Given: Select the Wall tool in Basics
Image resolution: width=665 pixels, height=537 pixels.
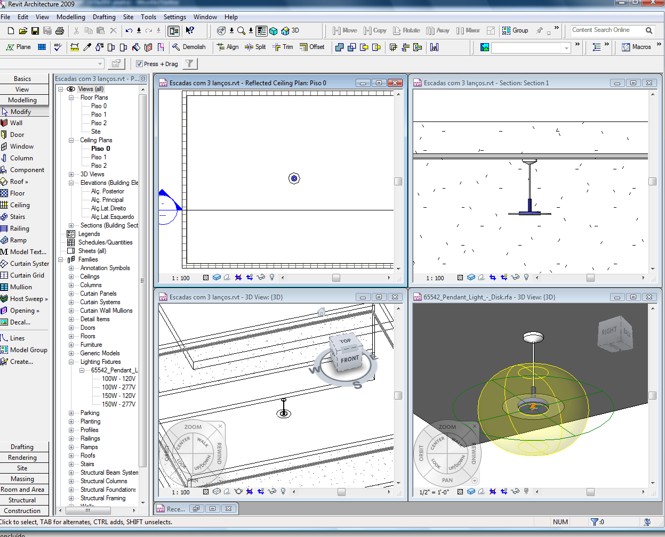Looking at the screenshot, I should (x=16, y=123).
